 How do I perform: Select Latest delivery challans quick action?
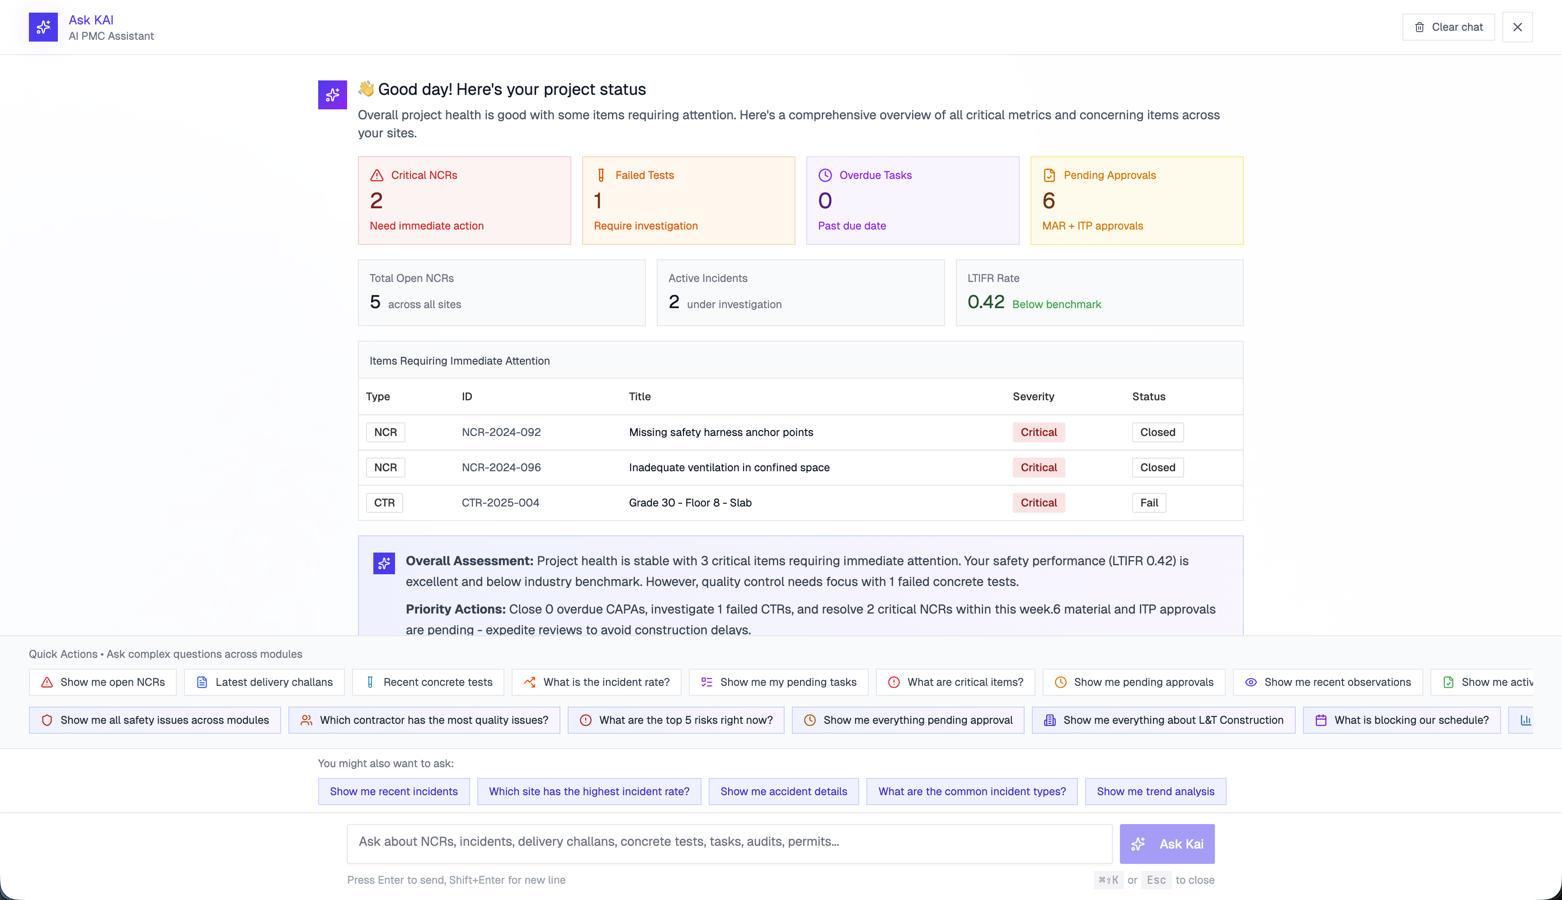264,682
